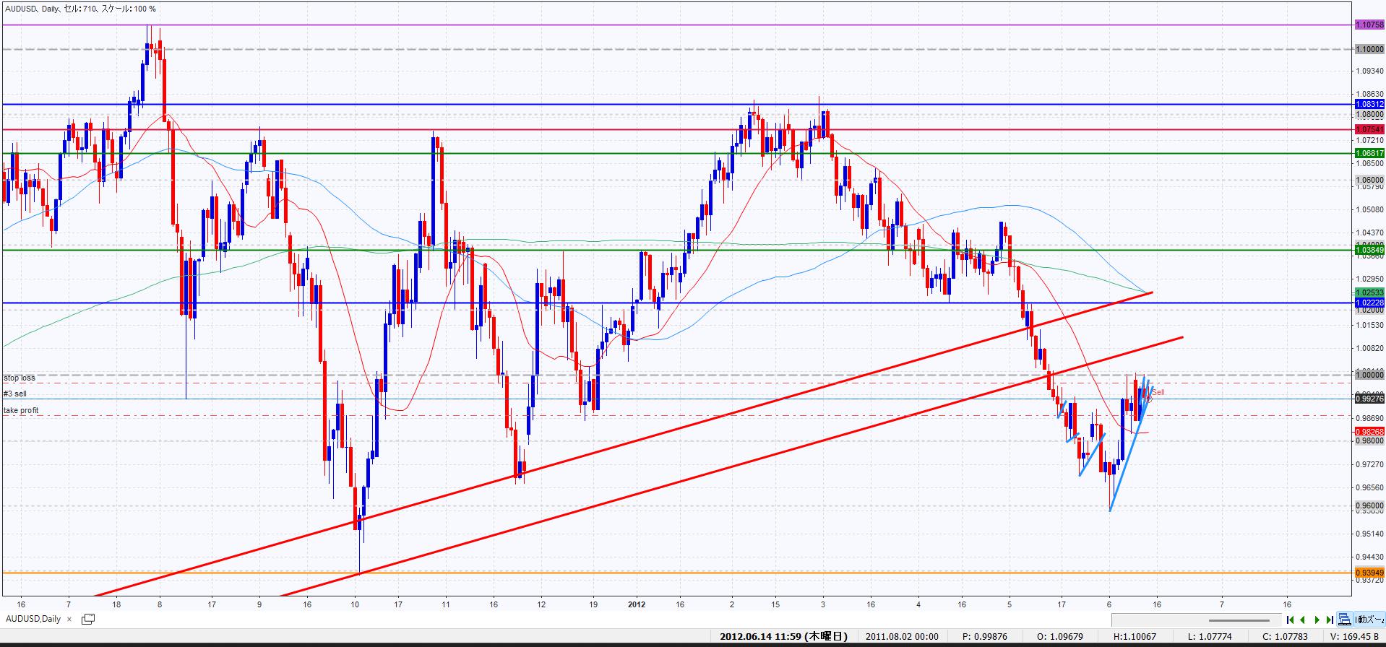Viewport: 1386px width, 647px height.
Task: Click the Sell marker on the chart
Action: (x=1158, y=392)
